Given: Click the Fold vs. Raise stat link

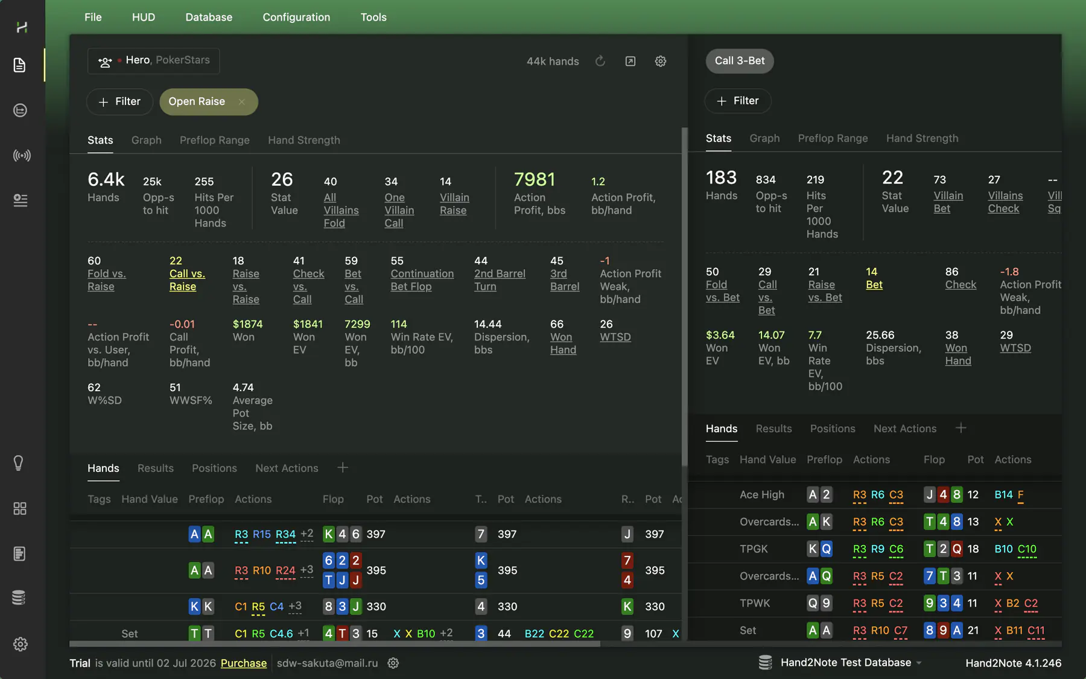Looking at the screenshot, I should (x=107, y=280).
